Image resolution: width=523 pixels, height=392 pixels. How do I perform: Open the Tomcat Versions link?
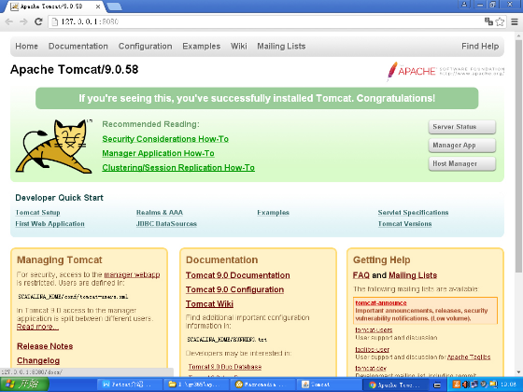tap(405, 224)
